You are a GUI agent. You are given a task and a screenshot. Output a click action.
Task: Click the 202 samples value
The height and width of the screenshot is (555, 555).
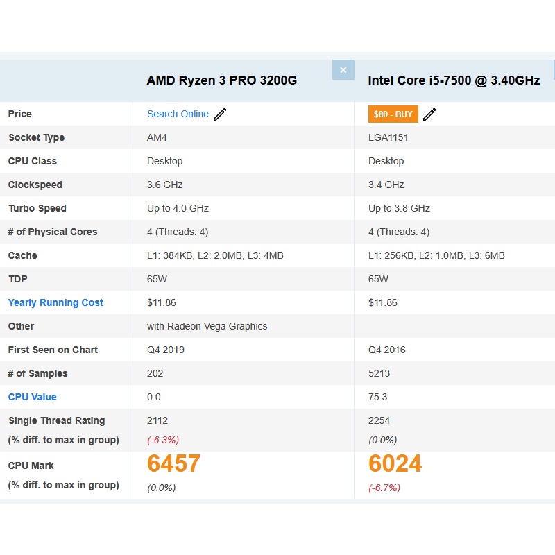[x=155, y=373]
